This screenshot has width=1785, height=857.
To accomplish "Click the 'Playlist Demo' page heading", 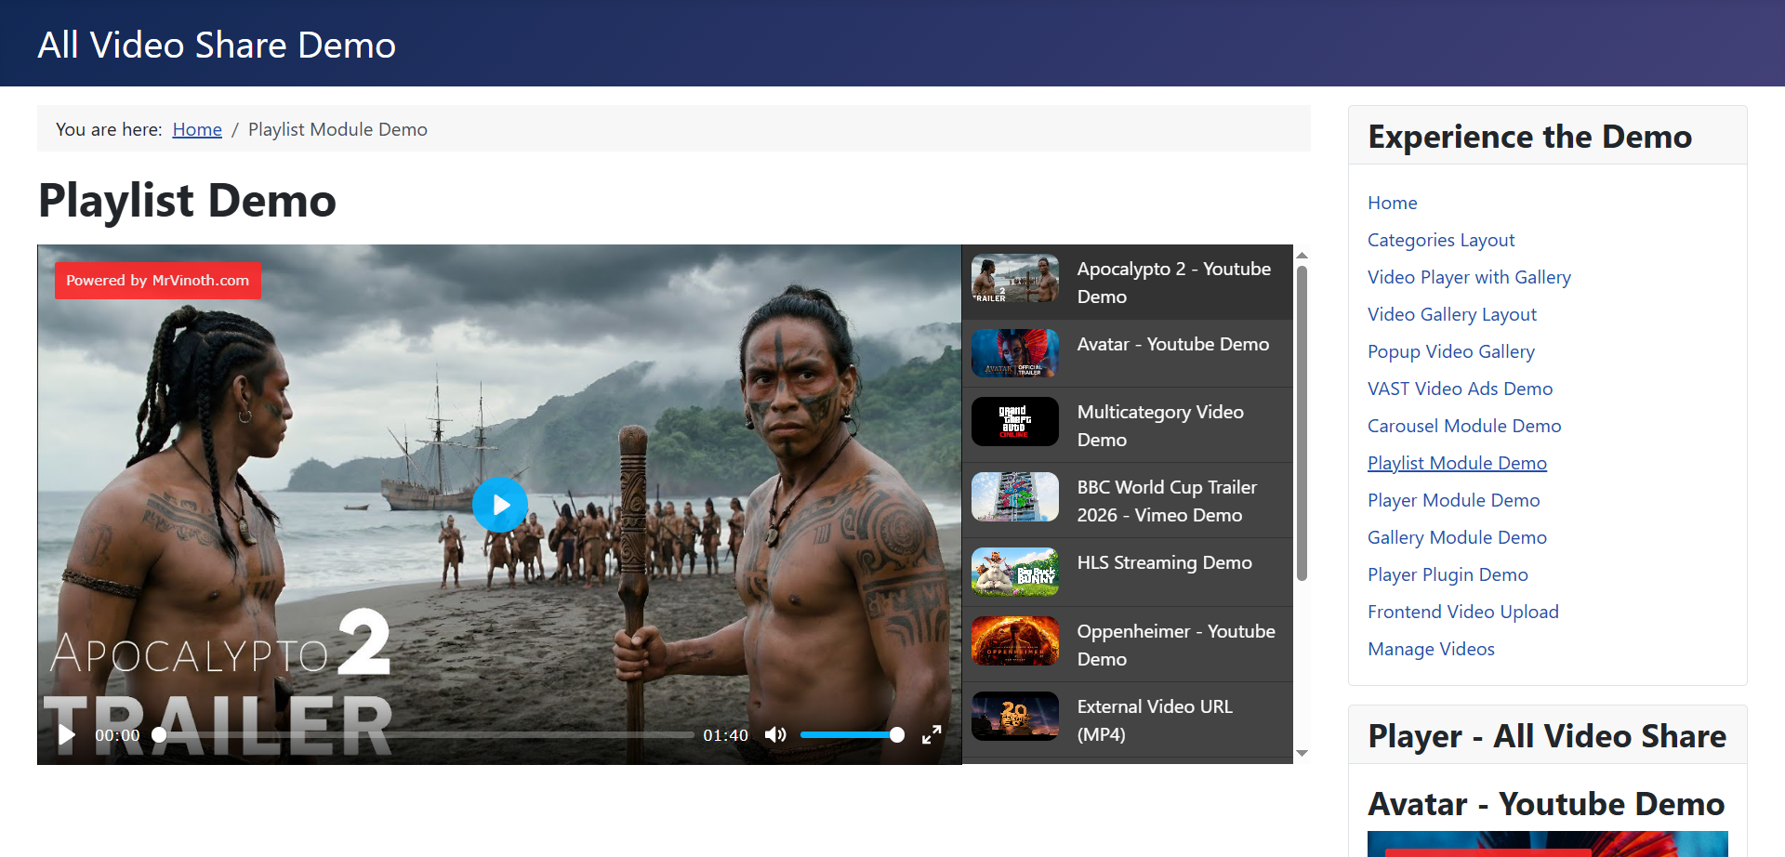I will point(187,201).
